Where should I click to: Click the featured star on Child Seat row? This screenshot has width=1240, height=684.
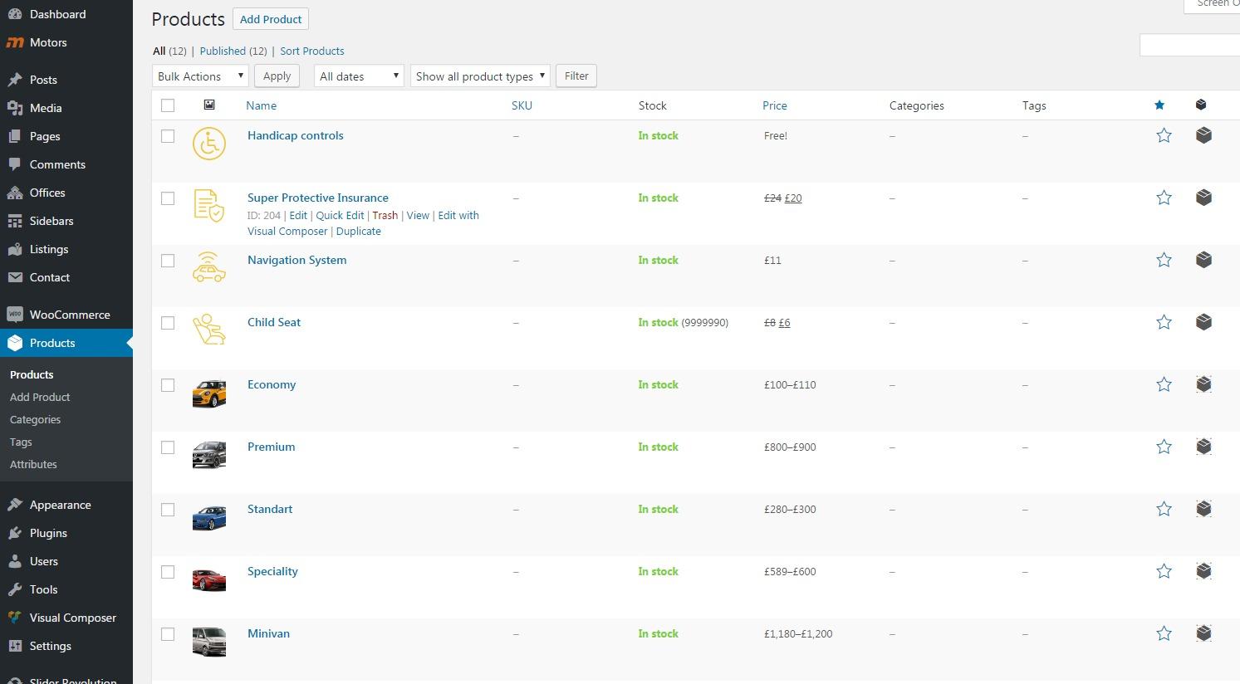(x=1164, y=322)
